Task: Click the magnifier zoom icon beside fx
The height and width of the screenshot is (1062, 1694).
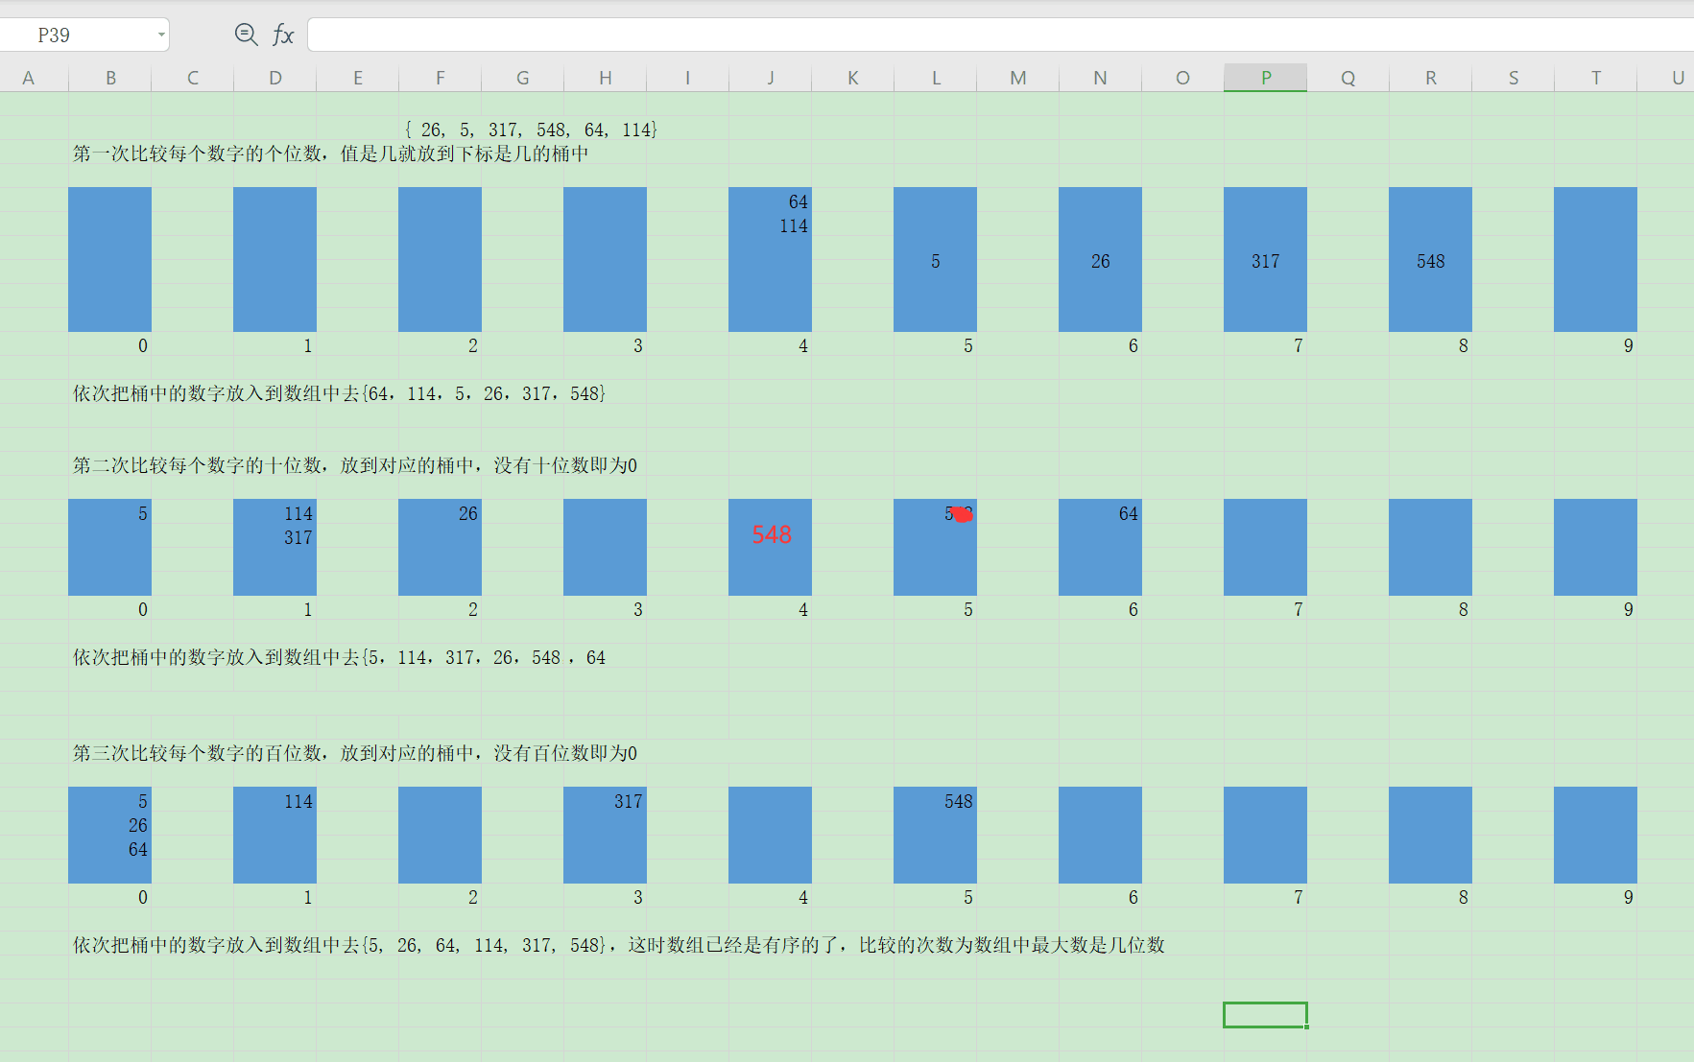Action: 247,35
